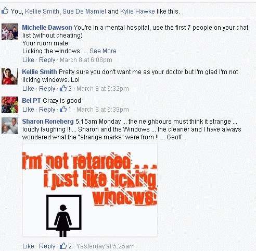Open Michelle Dawson's profile picture

click(x=10, y=32)
